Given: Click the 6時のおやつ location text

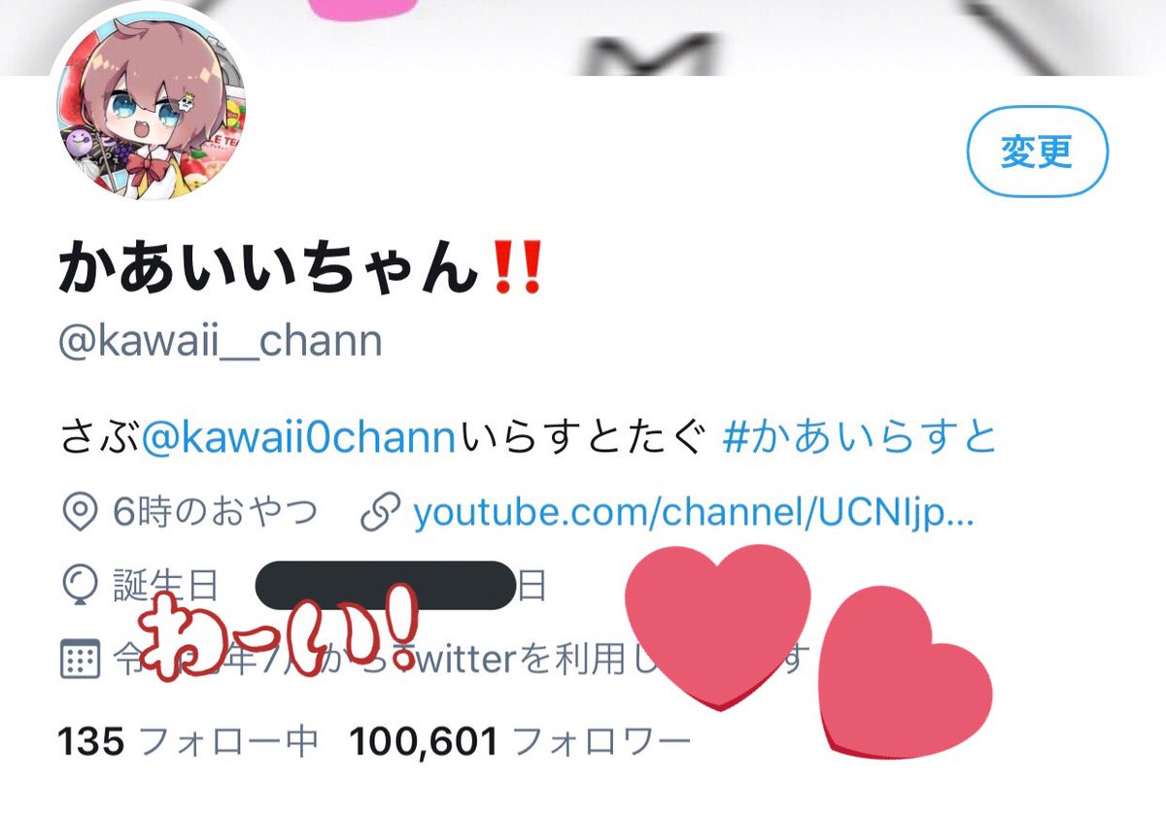Looking at the screenshot, I should 215,513.
